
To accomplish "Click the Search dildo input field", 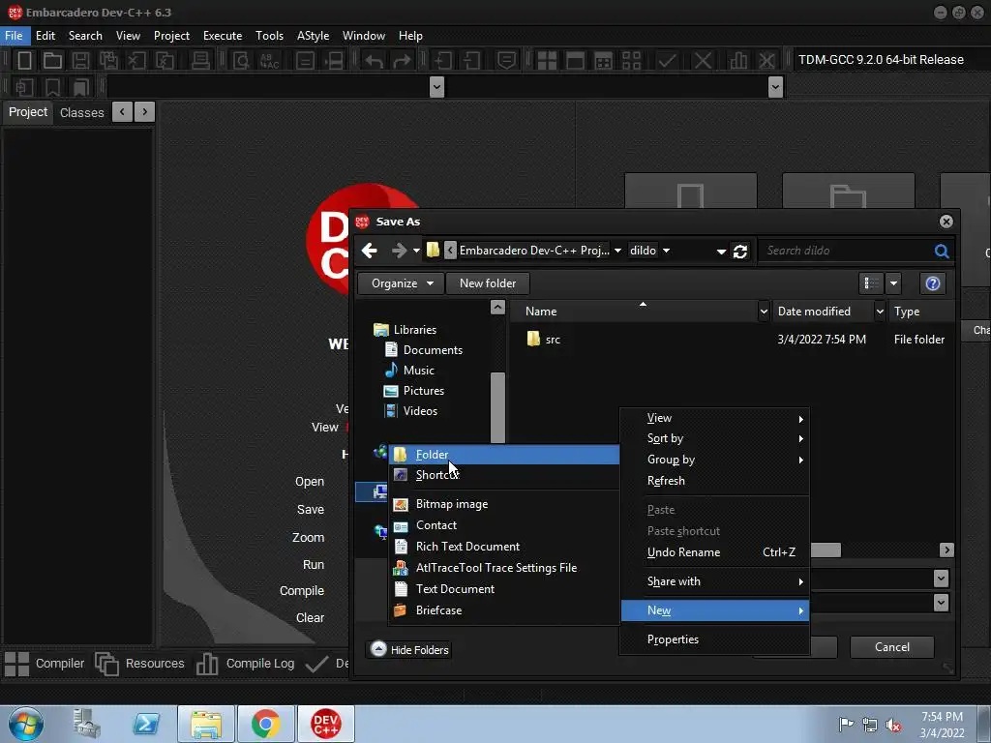I will 847,251.
